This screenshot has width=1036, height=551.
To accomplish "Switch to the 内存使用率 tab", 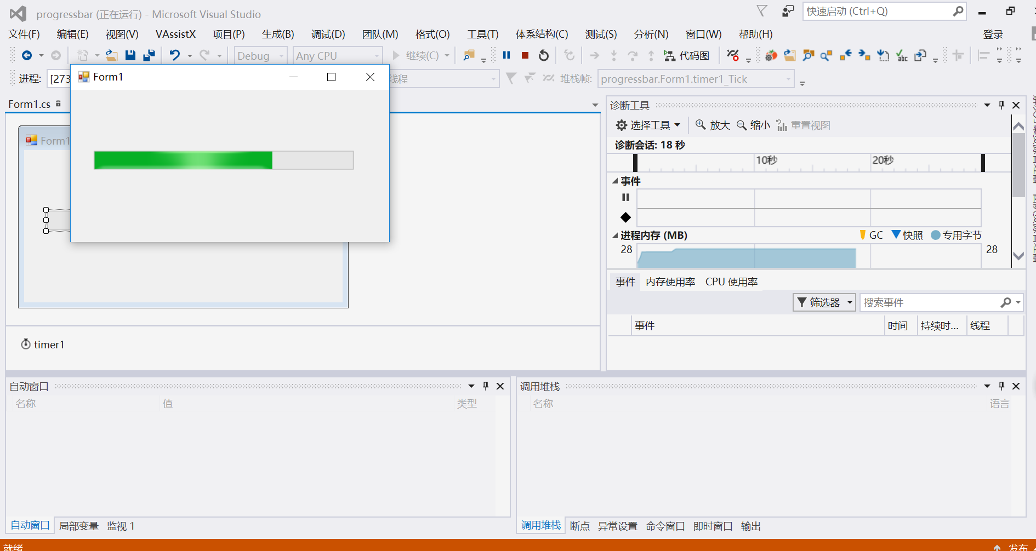I will point(670,282).
